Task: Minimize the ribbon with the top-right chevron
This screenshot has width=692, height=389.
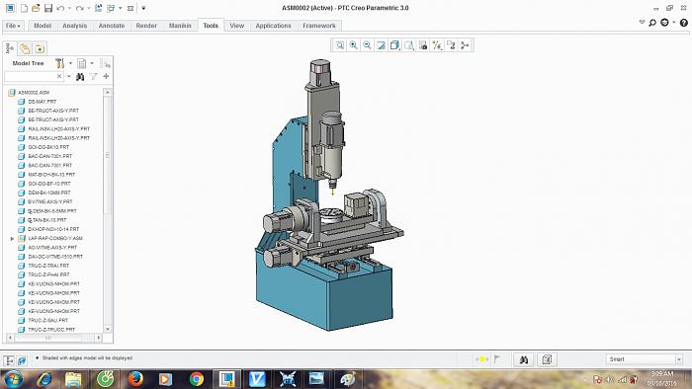Action: click(642, 22)
